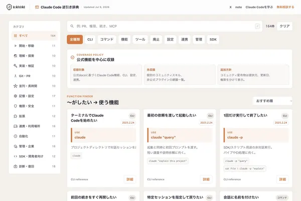Select the 設定 filter tab
The height and width of the screenshot is (201, 301).
[170, 39]
